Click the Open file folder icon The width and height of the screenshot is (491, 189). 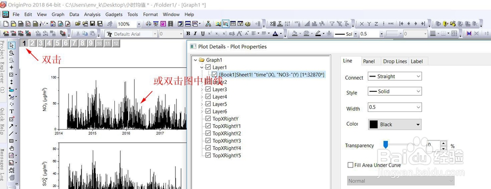point(78,24)
